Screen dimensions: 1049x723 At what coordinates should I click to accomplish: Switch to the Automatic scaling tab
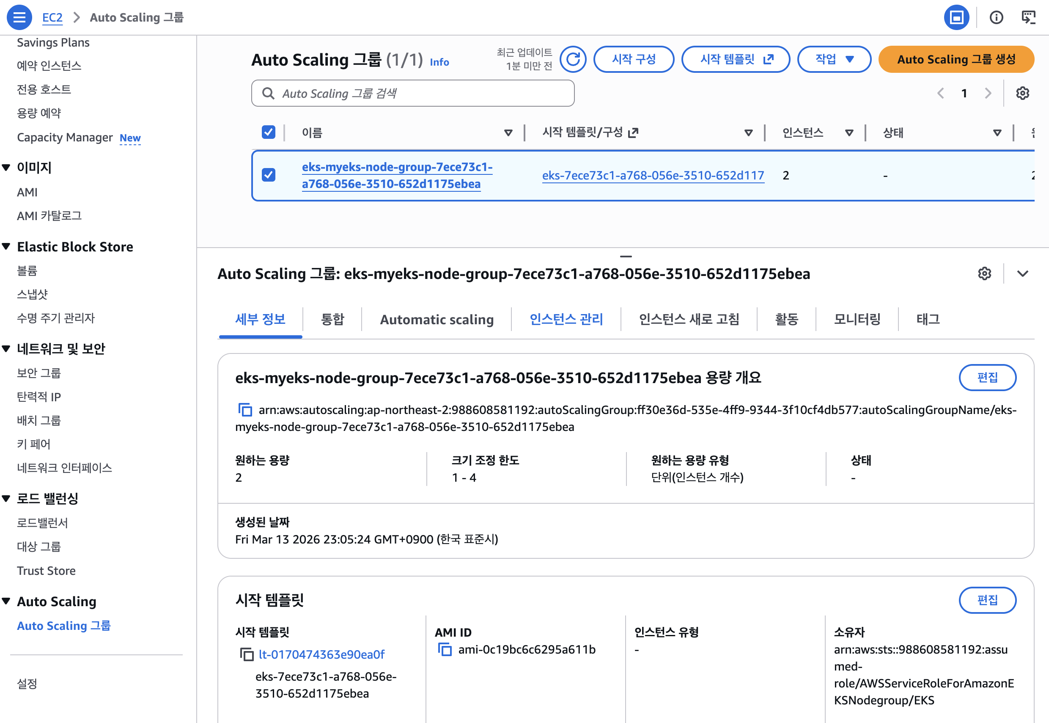(436, 319)
